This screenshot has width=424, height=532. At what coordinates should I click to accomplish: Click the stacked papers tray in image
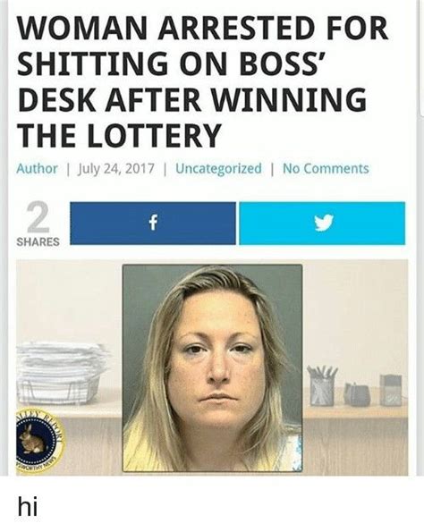click(61, 373)
